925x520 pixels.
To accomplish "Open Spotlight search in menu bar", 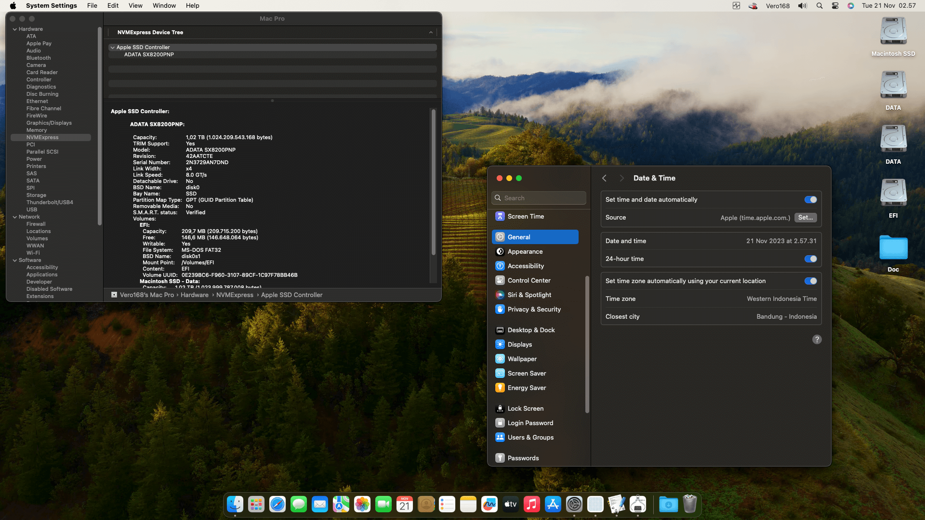I will pos(819,6).
